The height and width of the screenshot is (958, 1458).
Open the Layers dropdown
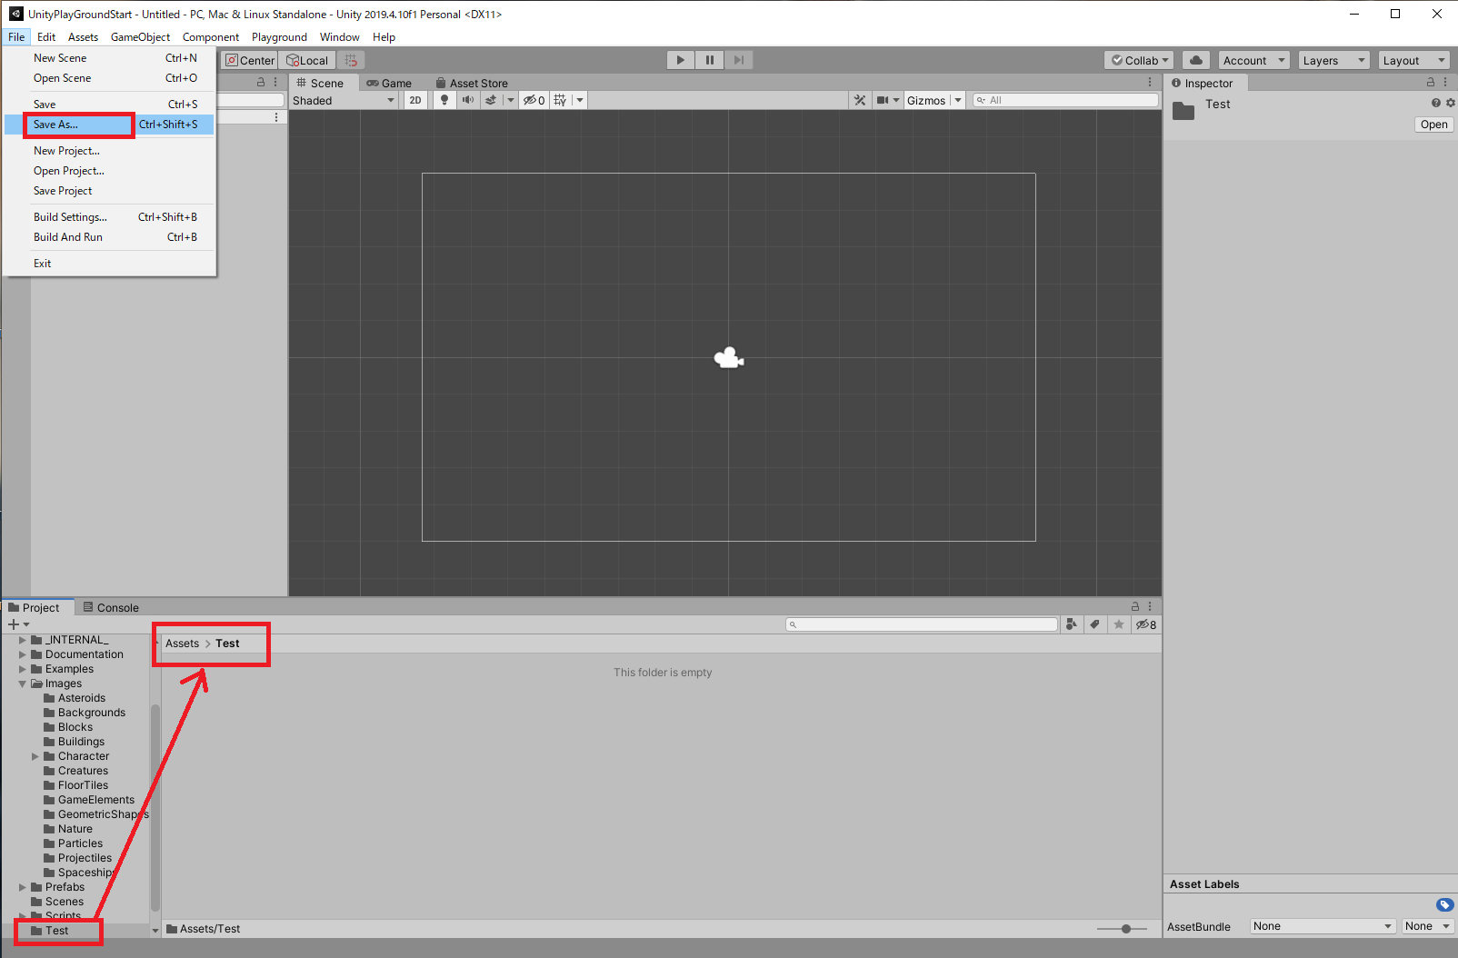pos(1334,60)
